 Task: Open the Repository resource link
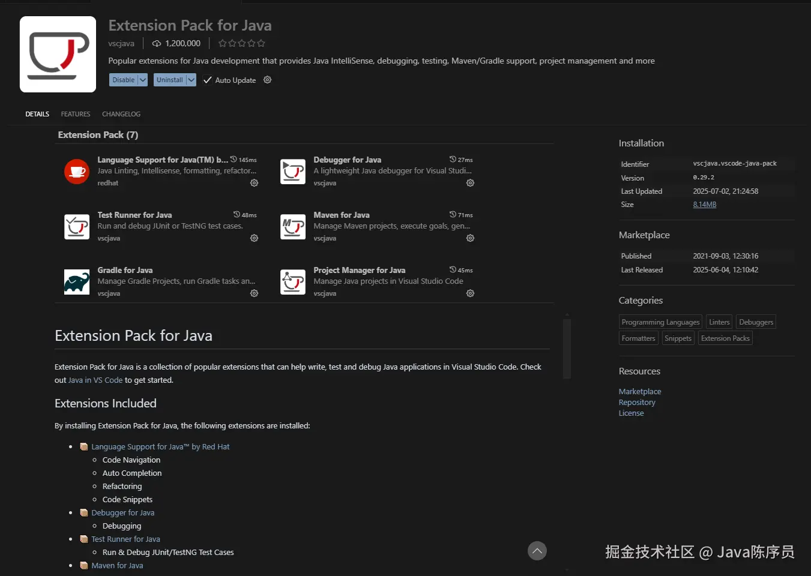point(637,403)
